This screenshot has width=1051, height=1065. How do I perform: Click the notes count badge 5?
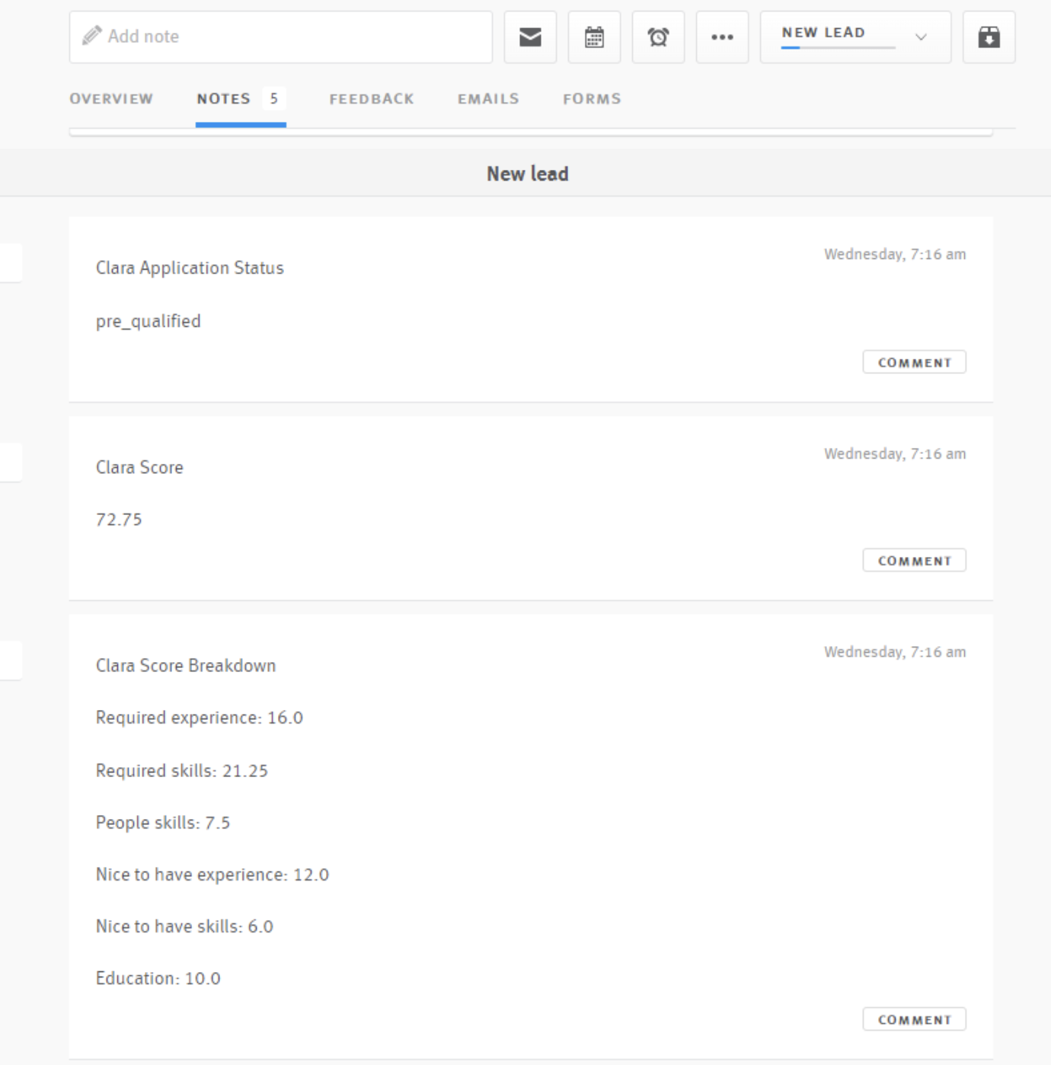(x=274, y=98)
